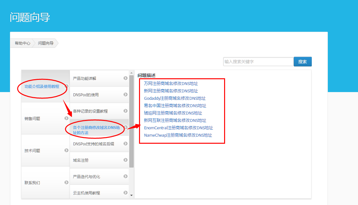358x205 pixels.
Task: Click the chevron next to 产品功能详解
Action: tap(126, 78)
